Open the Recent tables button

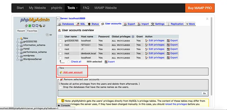[21, 31]
